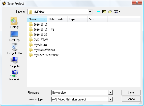Select the 2010.10.19__#1 folder name
This screenshot has width=144, height=106.
coord(44,30)
